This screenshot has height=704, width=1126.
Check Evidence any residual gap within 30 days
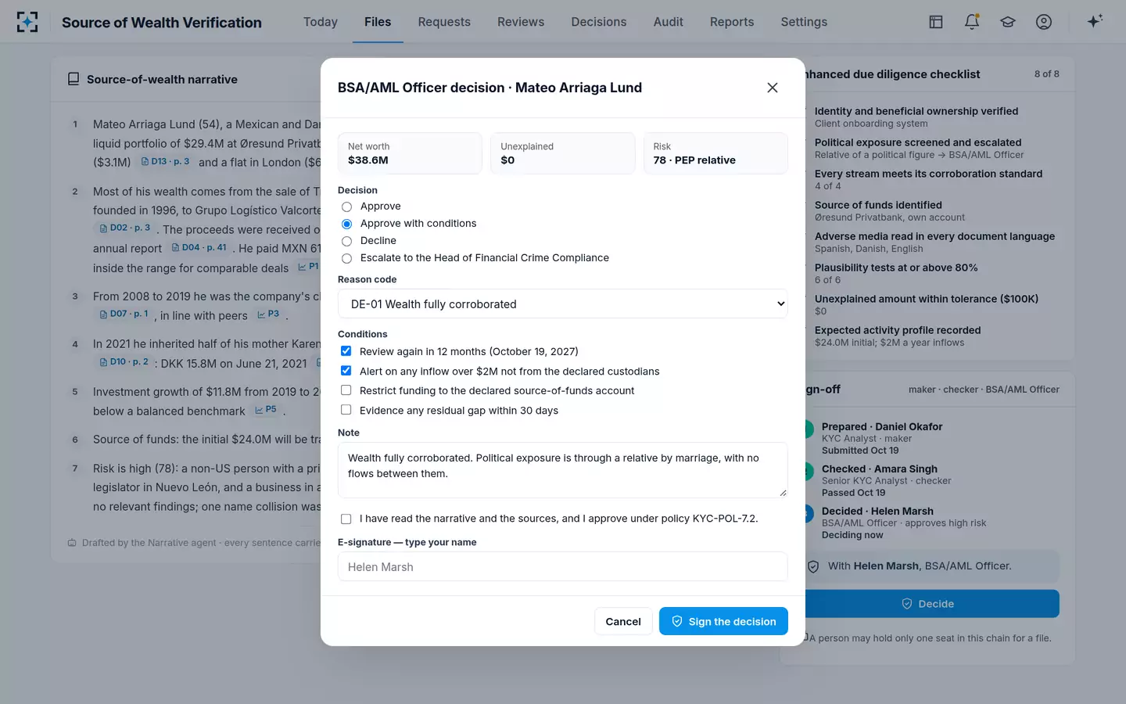[x=346, y=410]
